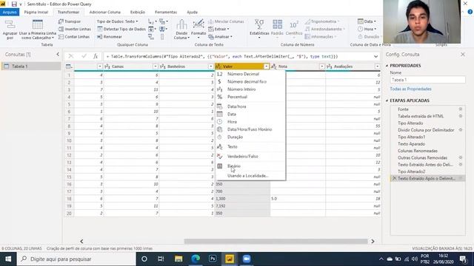This screenshot has width=474, height=266.
Task: Open Tipo de Dados: Texto dropdown
Action: 117,21
